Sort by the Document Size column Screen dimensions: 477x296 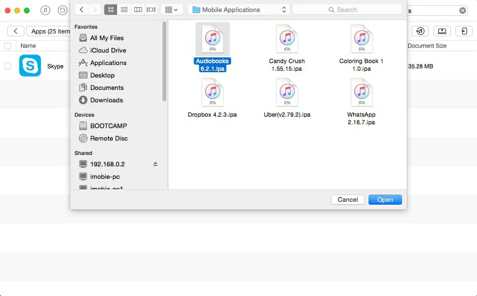point(427,46)
